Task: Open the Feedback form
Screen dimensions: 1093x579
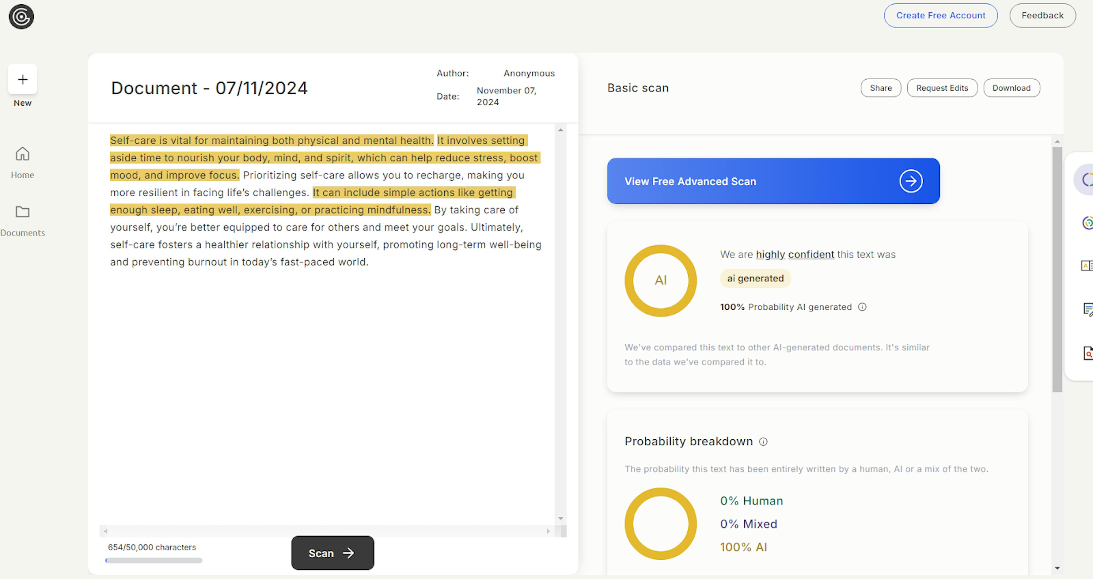Action: point(1043,16)
